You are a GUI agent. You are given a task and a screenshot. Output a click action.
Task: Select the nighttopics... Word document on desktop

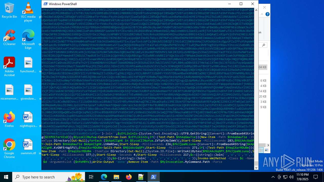(x=28, y=120)
